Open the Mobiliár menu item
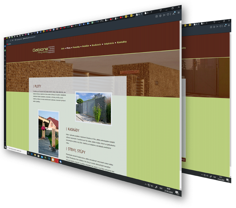The width and height of the screenshot is (236, 208). [86, 46]
